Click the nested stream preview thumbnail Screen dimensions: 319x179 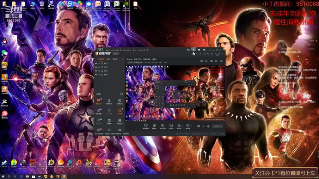click(175, 93)
